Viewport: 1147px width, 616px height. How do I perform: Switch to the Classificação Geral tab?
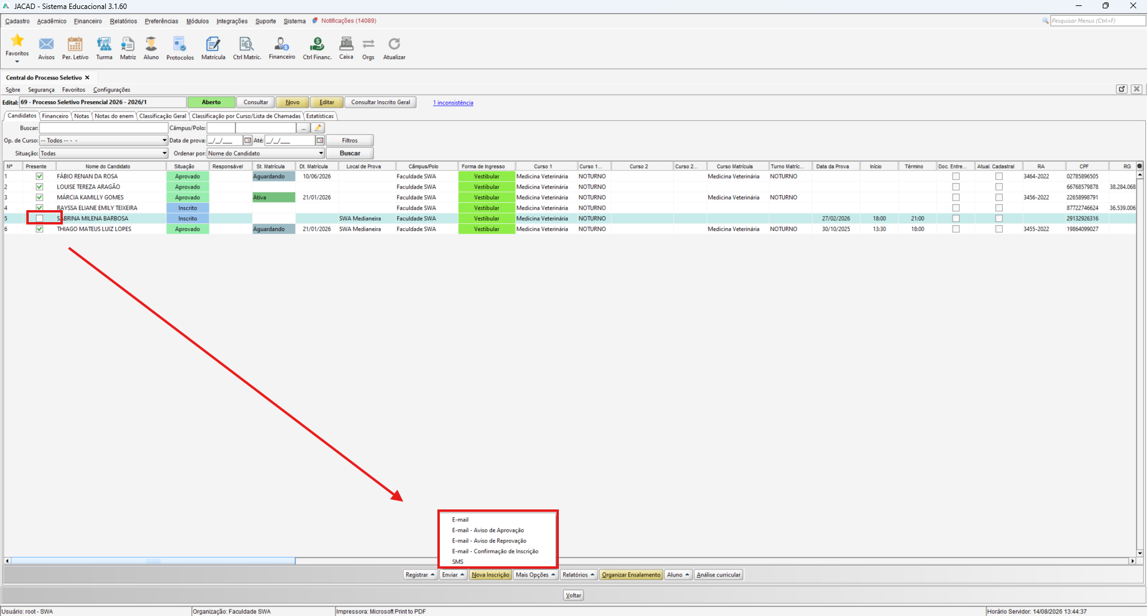pyautogui.click(x=163, y=116)
